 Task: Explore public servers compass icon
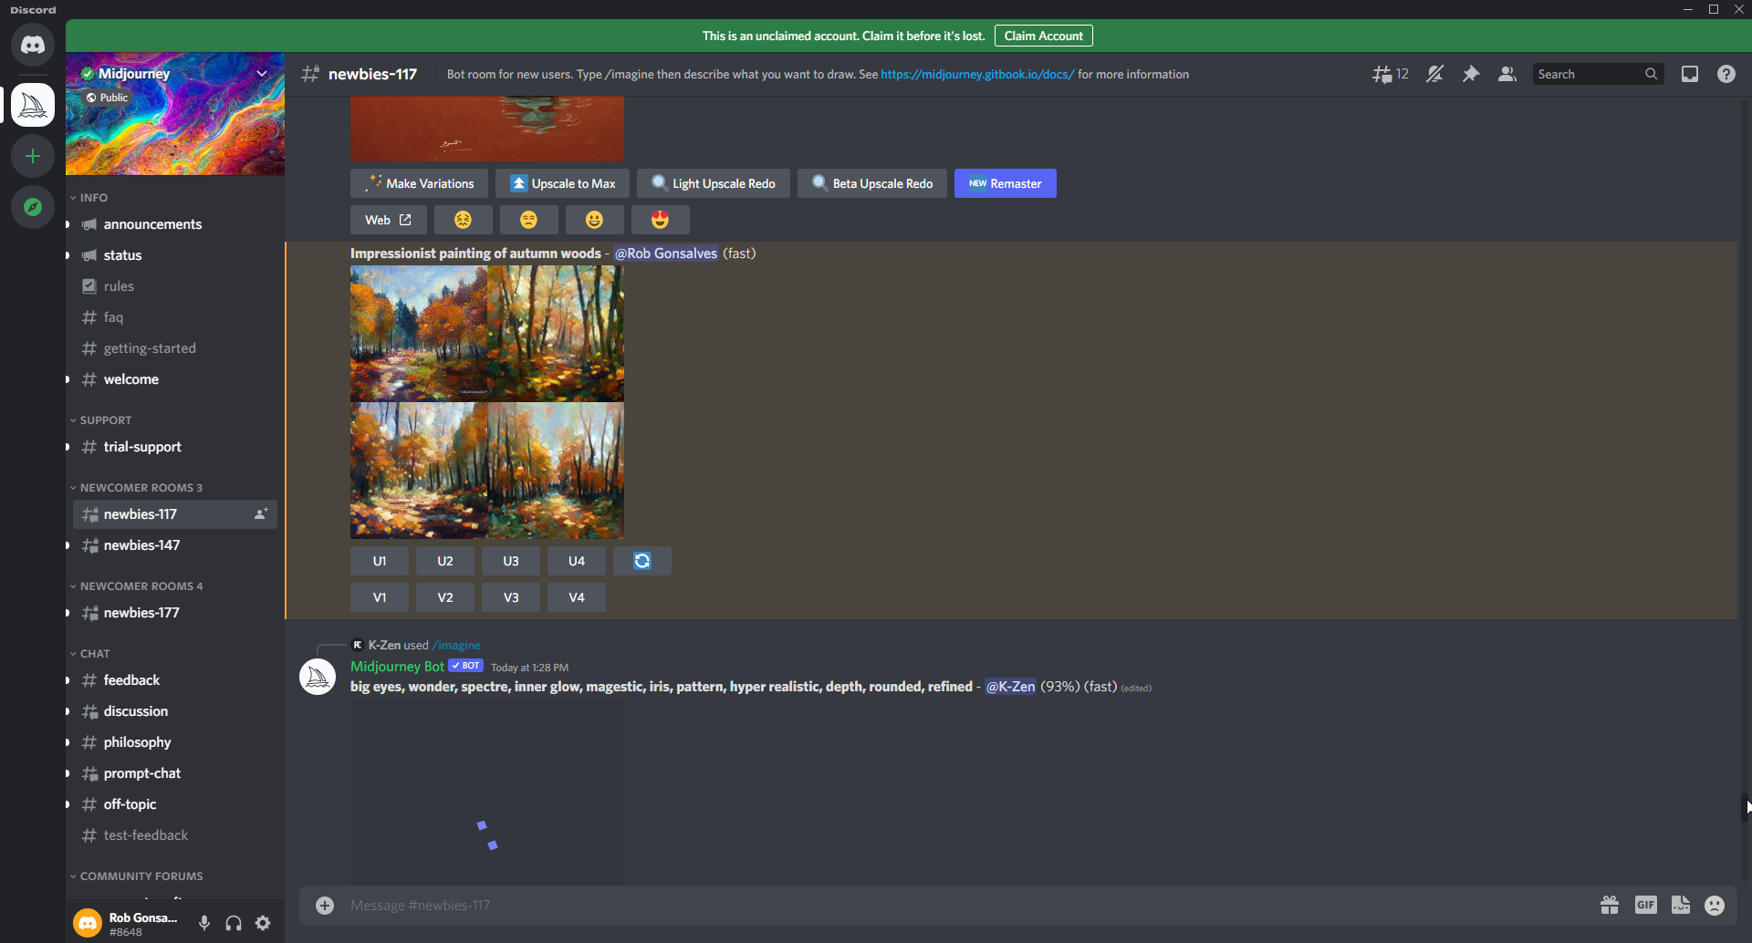33,207
